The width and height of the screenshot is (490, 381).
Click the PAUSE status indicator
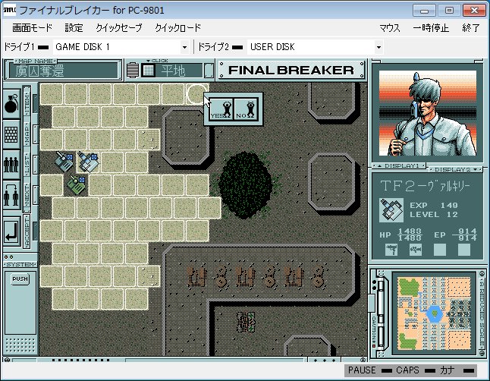coord(369,370)
